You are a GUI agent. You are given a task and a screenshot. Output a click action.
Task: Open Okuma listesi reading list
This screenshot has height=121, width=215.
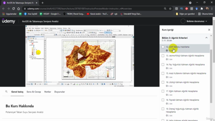pyautogui.click(x=206, y=14)
